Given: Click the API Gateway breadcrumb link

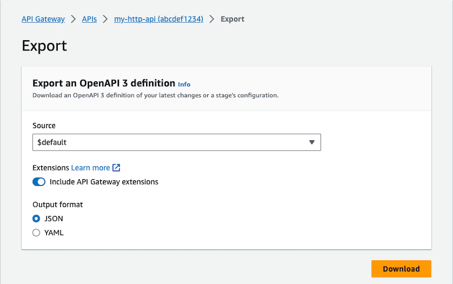Looking at the screenshot, I should click(x=43, y=19).
